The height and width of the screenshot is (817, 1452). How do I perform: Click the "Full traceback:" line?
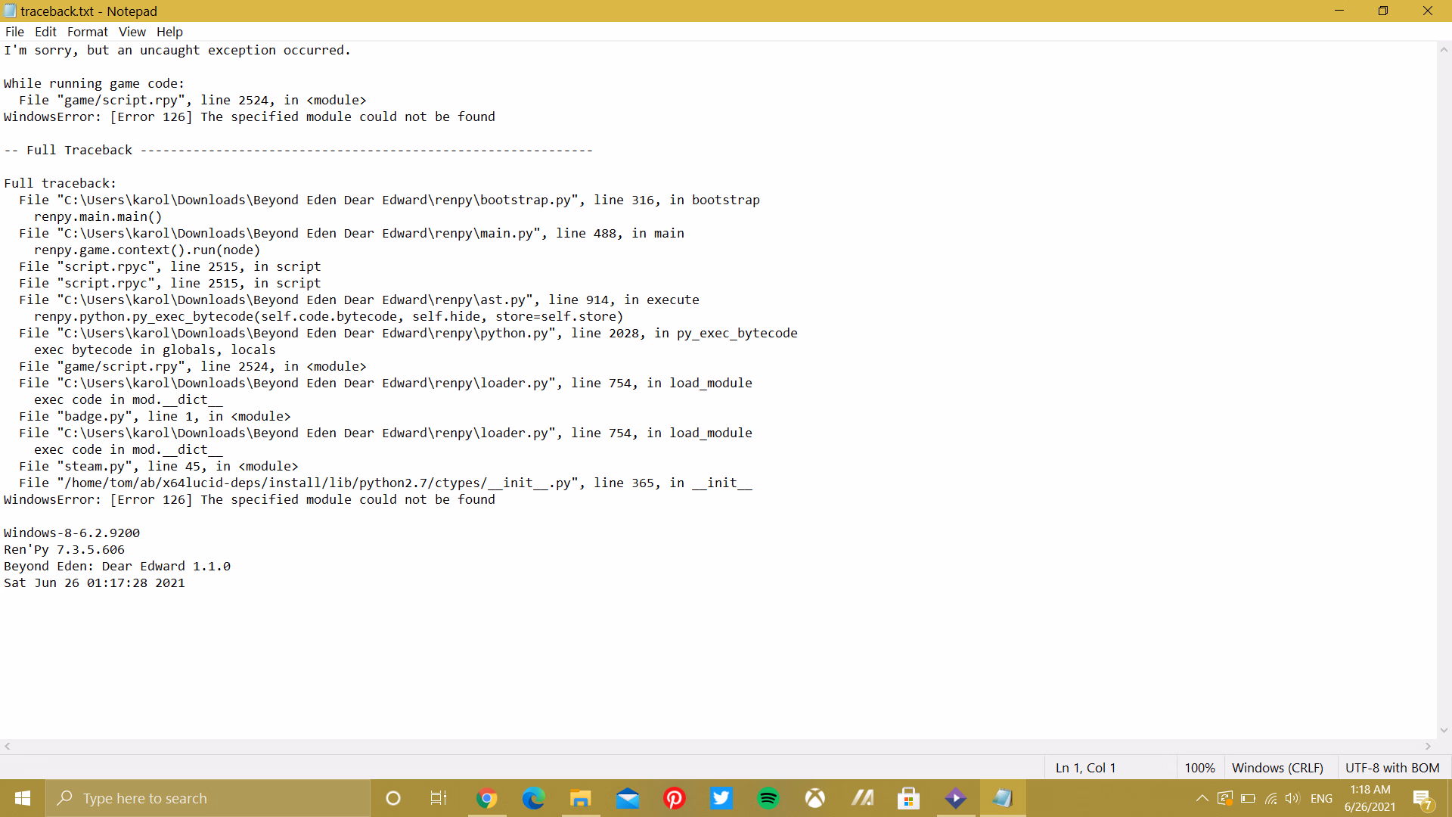[60, 183]
